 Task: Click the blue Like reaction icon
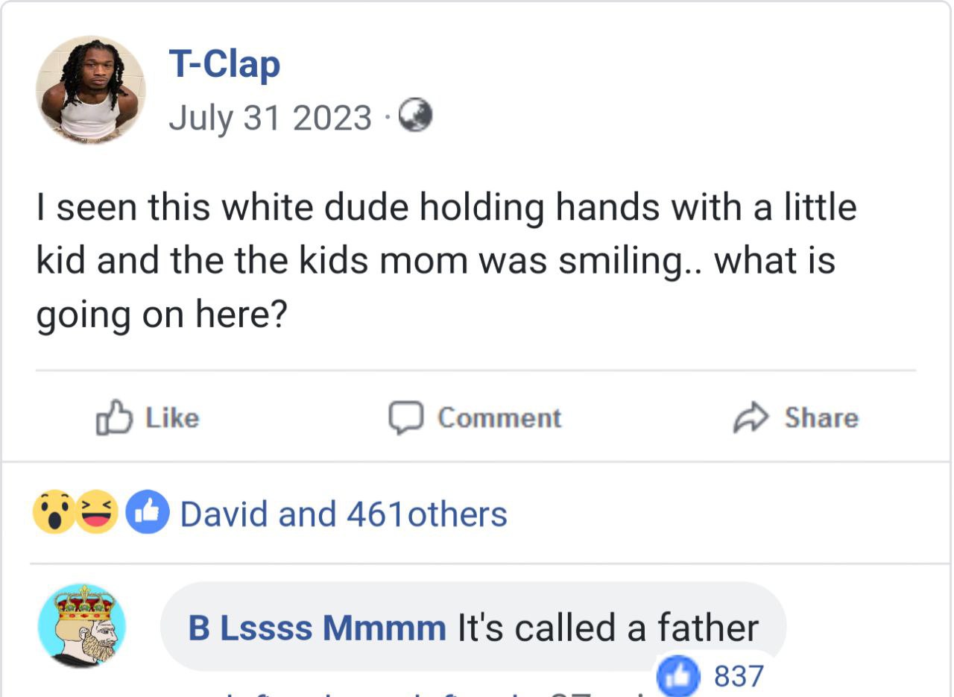(147, 514)
